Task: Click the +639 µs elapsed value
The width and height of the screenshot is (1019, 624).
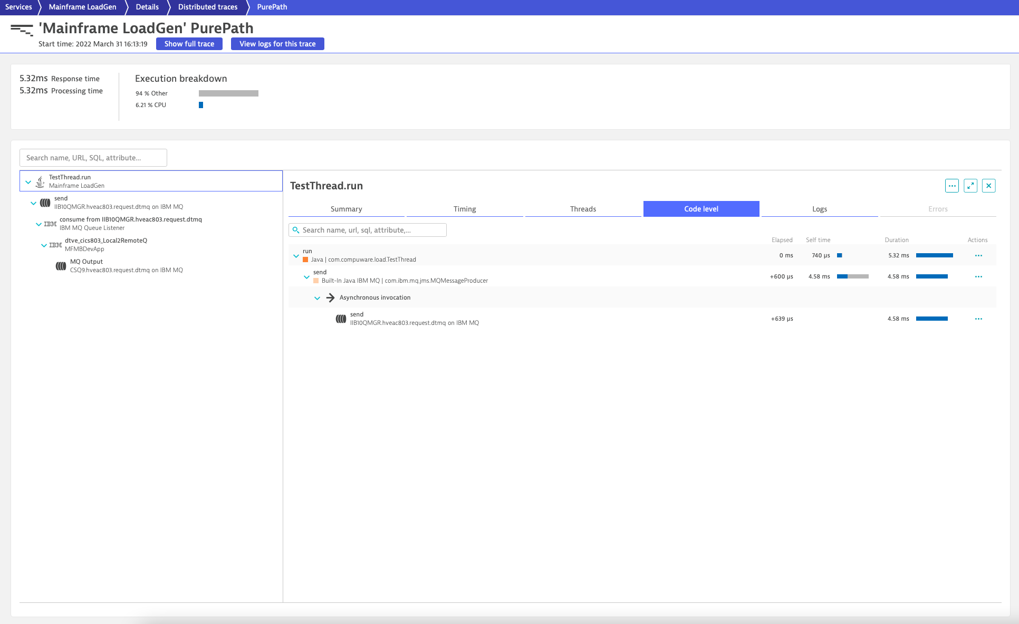Action: [782, 319]
